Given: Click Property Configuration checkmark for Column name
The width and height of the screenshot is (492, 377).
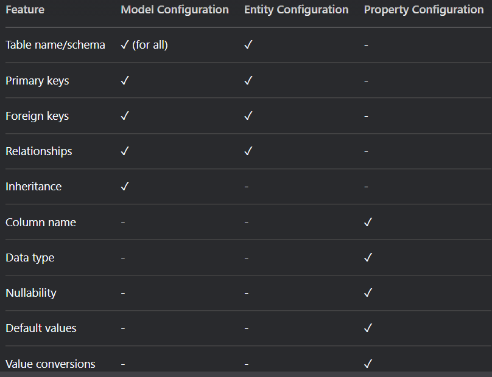Looking at the screenshot, I should (x=368, y=222).
